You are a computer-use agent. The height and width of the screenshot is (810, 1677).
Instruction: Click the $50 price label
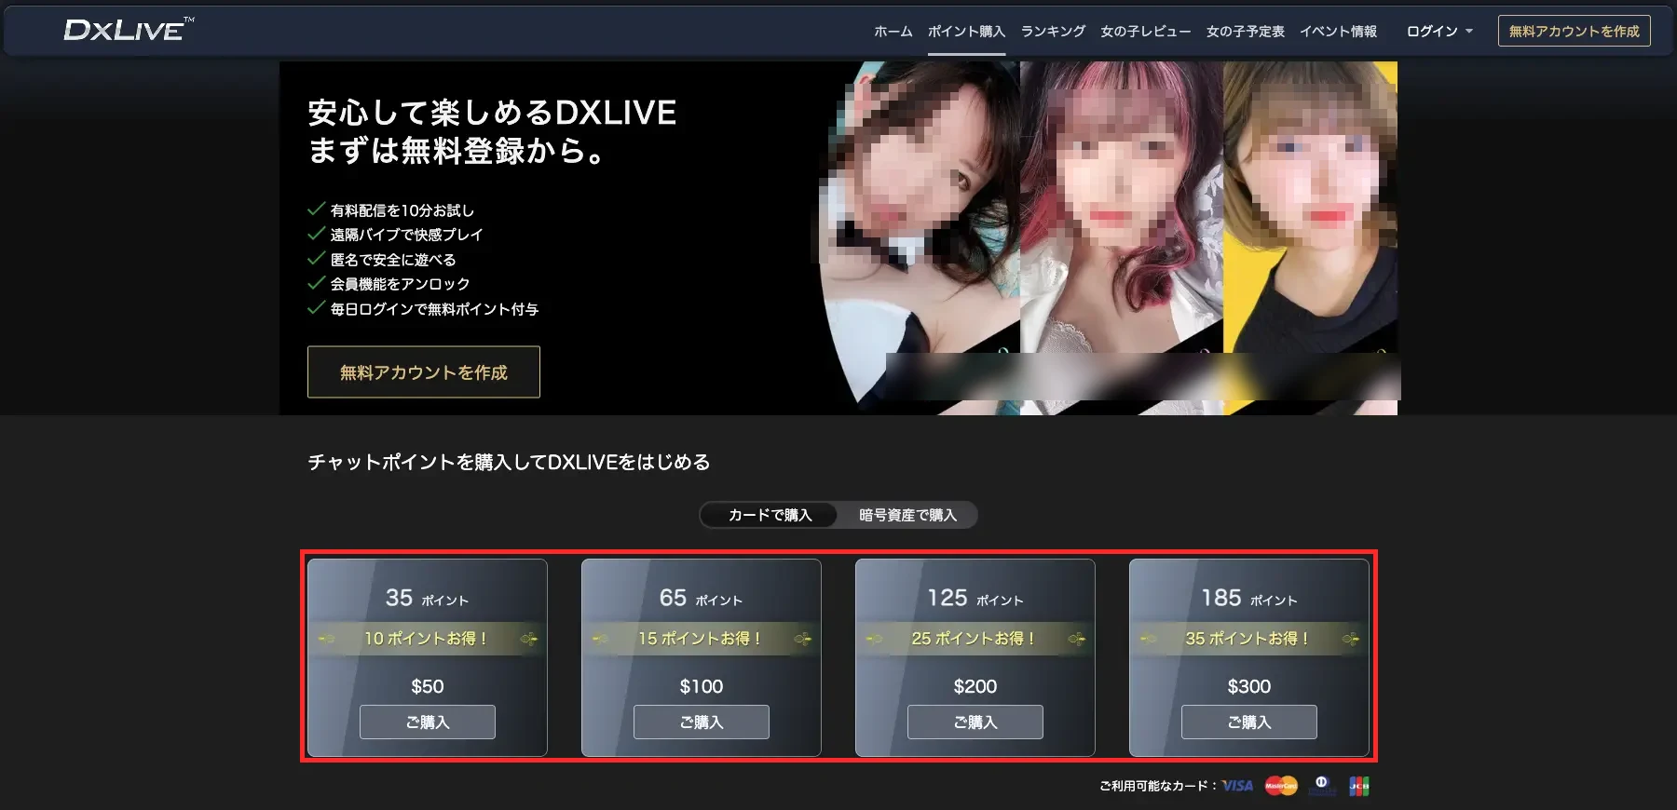coord(428,686)
